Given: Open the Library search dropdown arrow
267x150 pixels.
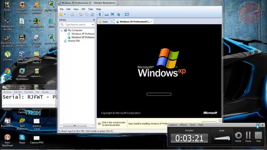Looking at the screenshot, I should pos(93,25).
